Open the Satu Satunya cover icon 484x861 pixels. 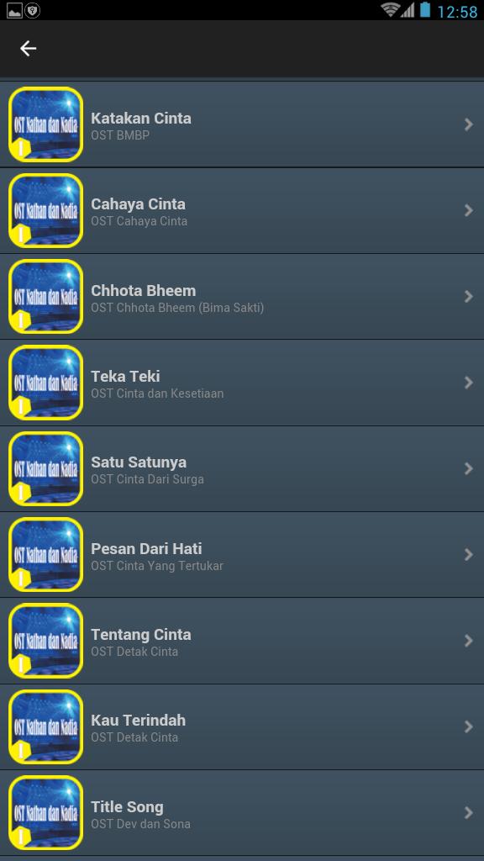[x=46, y=468]
